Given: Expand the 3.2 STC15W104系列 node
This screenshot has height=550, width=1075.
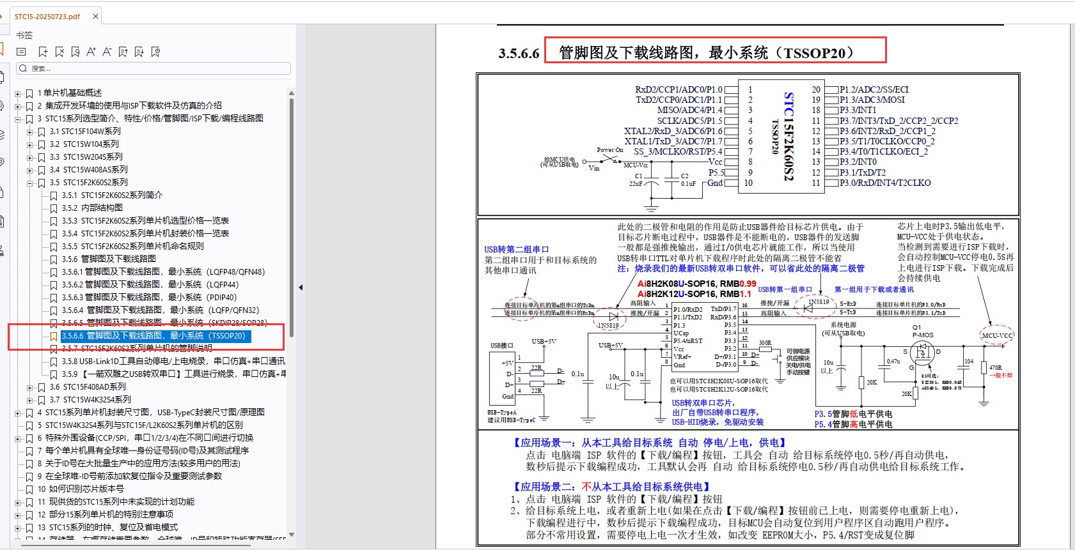Looking at the screenshot, I should pos(30,145).
